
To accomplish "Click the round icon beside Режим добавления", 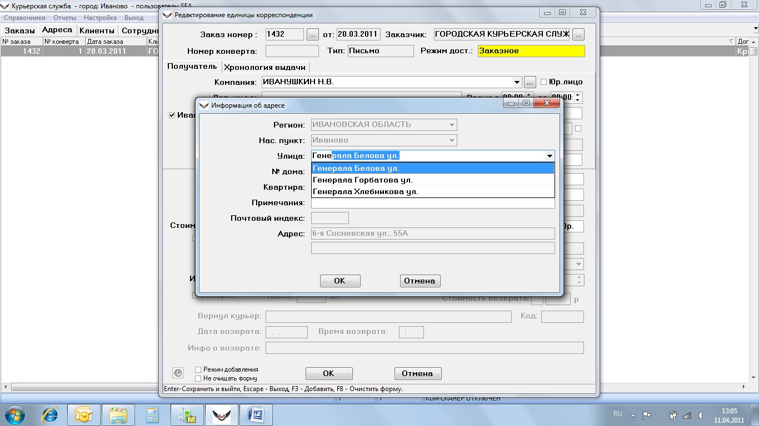I will click(178, 373).
